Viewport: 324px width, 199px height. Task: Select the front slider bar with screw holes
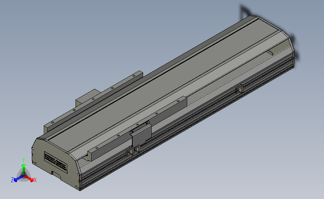pos(138,128)
